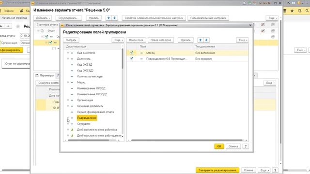Viewport: 310px width, 174px height.
Task: Expand the Организация field
Action: (x=68, y=100)
